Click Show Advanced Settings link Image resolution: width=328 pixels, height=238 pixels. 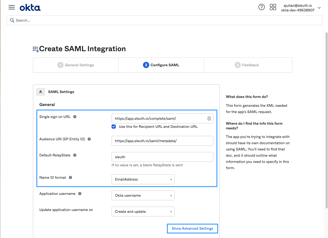192,228
